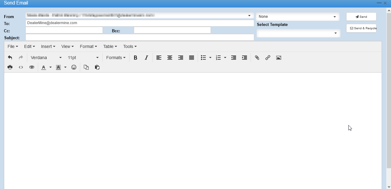The width and height of the screenshot is (391, 189).
Task: Toggle Bold formatting
Action: (136, 58)
